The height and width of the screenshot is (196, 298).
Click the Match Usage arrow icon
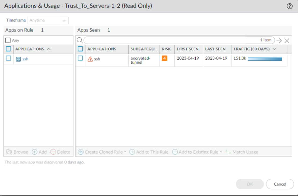coord(228,152)
